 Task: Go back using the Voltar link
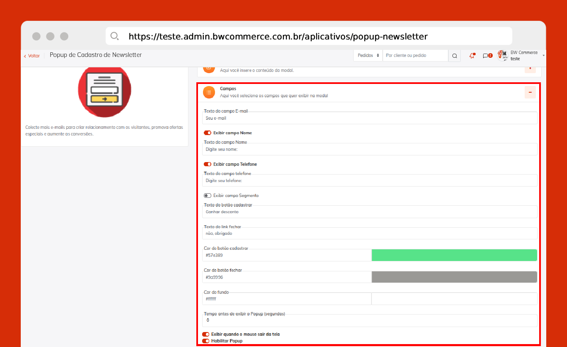[x=32, y=56]
